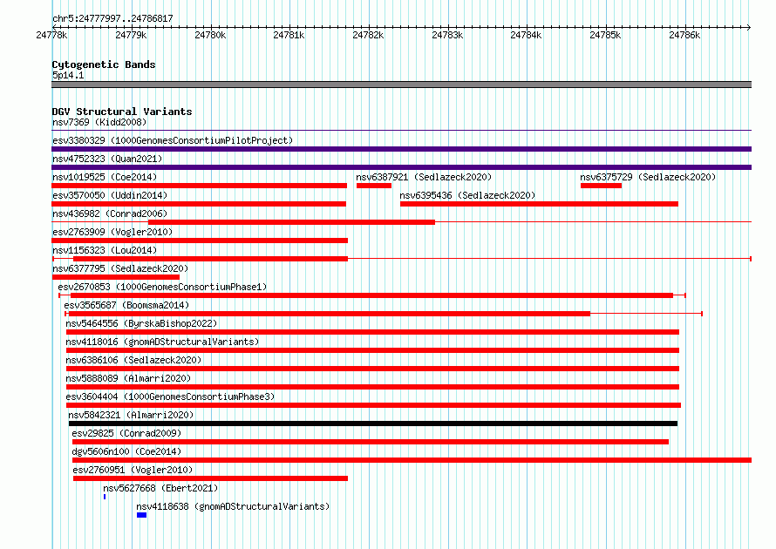The height and width of the screenshot is (549, 776).
Task: Select the esv3565687 red bar
Action: (x=329, y=314)
